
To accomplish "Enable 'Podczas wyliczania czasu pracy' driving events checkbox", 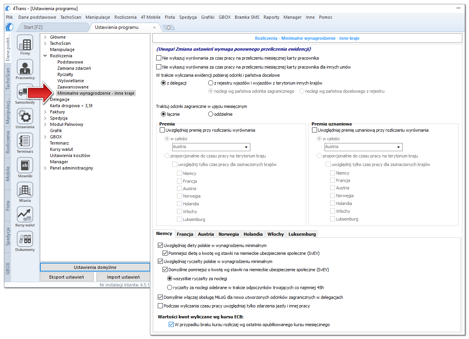I will coord(160,306).
